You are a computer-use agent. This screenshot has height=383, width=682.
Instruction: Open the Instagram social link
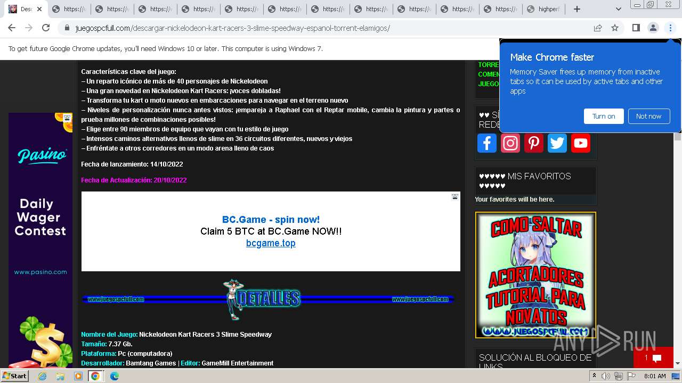coord(510,143)
